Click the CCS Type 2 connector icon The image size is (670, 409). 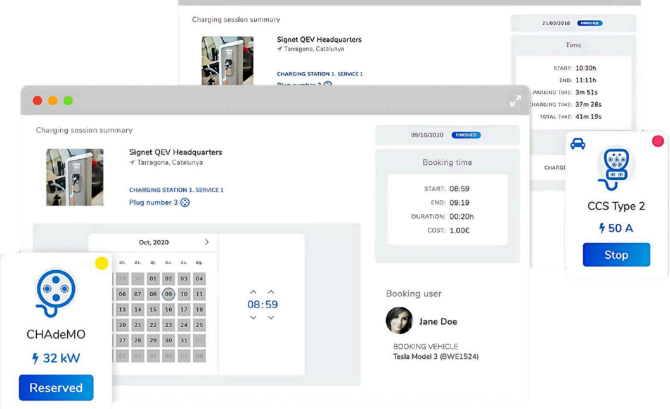pos(615,168)
